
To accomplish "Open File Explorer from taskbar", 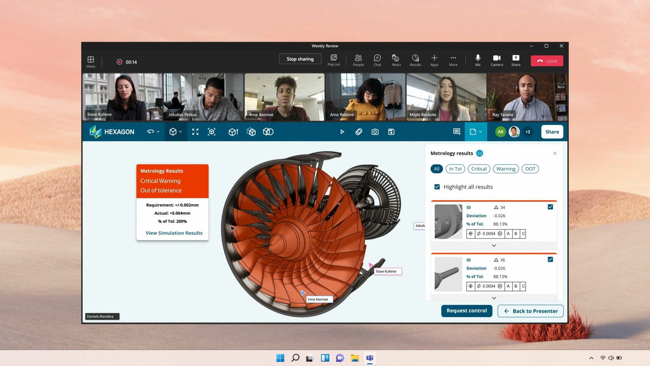I will coord(355,358).
